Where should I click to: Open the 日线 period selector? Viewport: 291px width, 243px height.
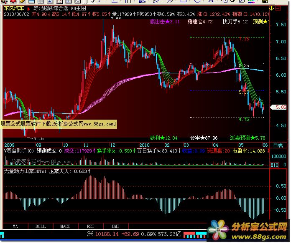point(278,145)
